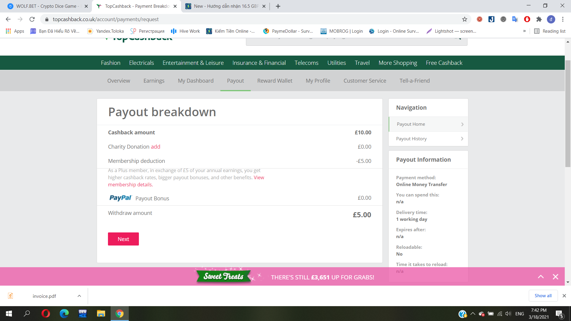Open Payout History in Navigation panel
Screen dimensions: 571x321
[x=428, y=139]
